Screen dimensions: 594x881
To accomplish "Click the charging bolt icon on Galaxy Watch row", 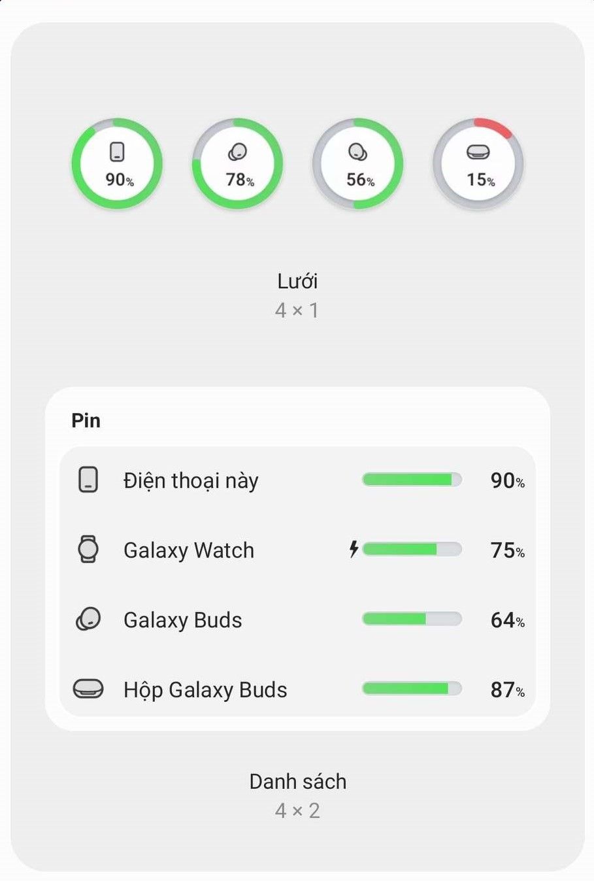I will tap(354, 549).
